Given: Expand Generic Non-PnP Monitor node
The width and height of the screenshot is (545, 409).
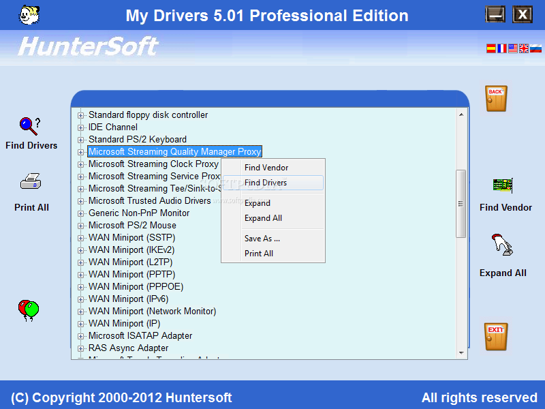Looking at the screenshot, I should (x=80, y=213).
